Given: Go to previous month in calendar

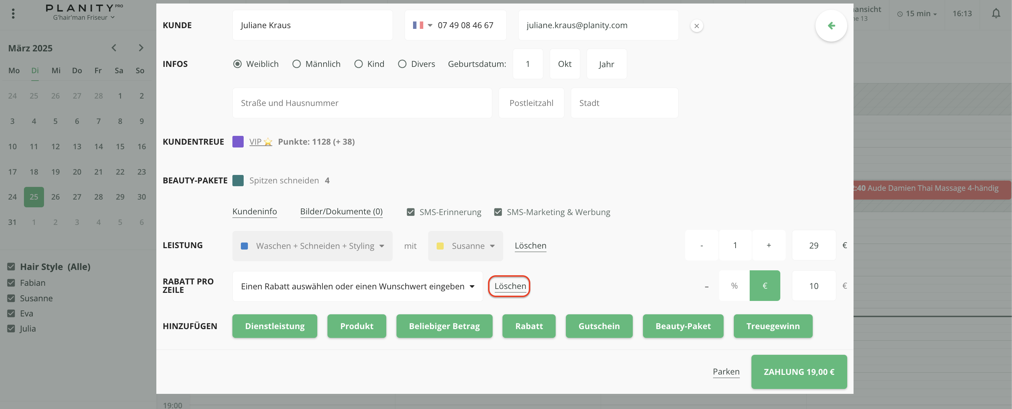Looking at the screenshot, I should pyautogui.click(x=114, y=48).
